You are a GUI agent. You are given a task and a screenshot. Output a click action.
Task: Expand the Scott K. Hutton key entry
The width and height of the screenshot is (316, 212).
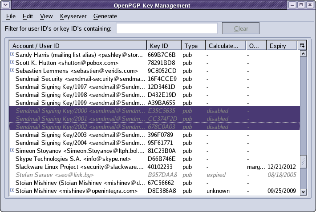[x=12, y=62]
